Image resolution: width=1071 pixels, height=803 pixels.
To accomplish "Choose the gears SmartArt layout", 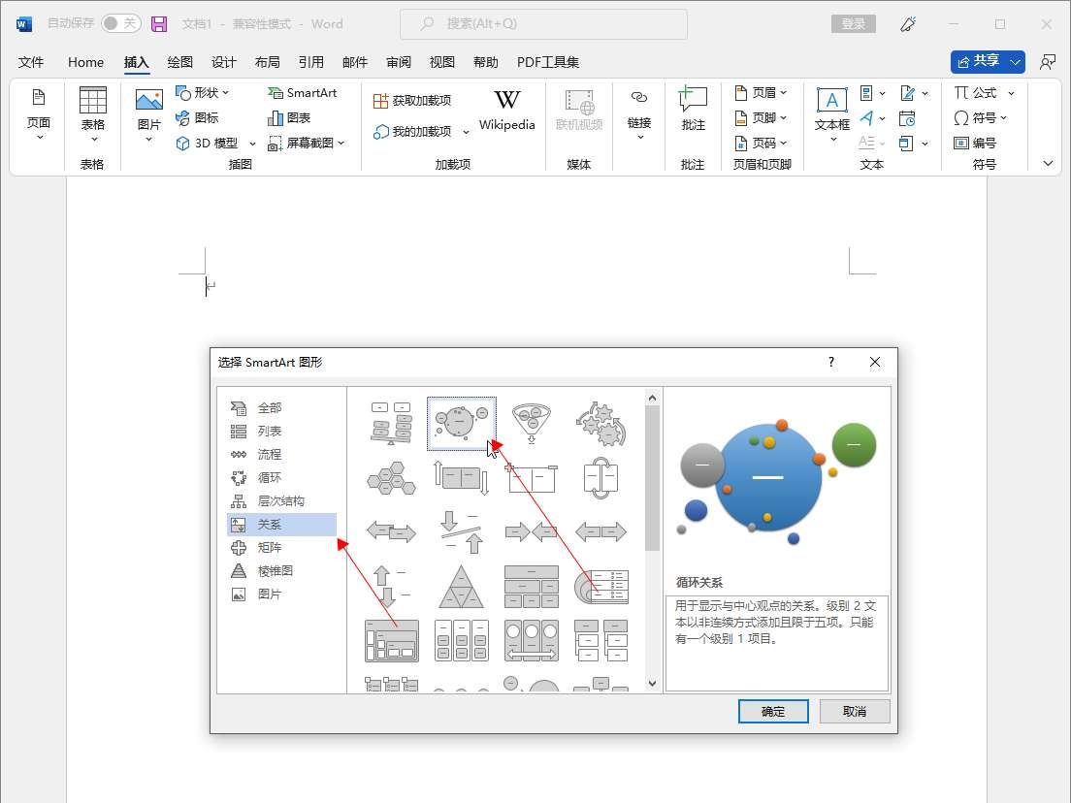I will (601, 424).
